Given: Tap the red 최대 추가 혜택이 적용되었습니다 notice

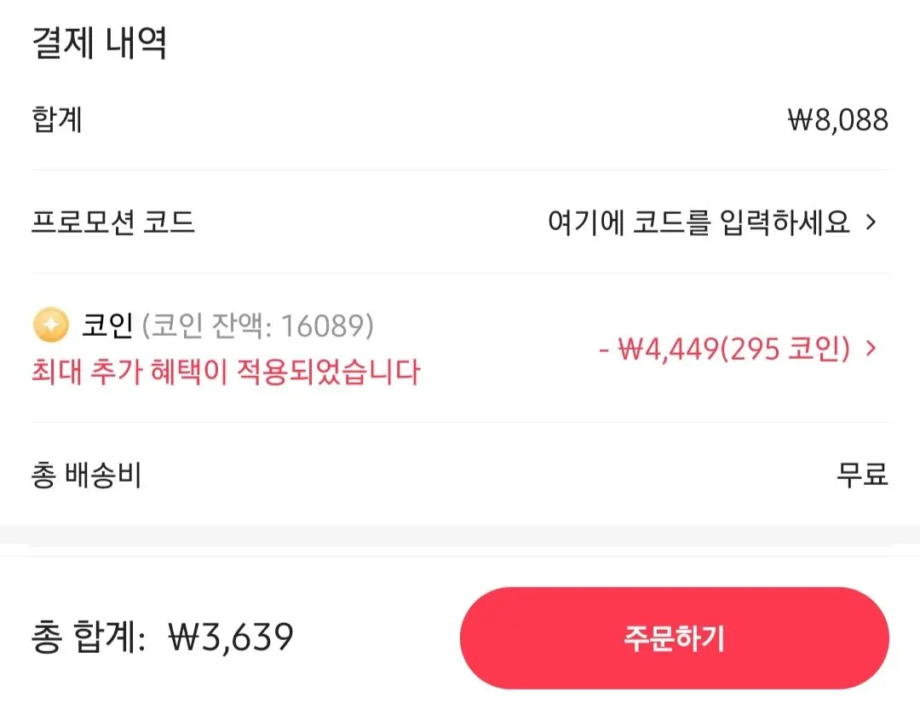Looking at the screenshot, I should coord(226,372).
